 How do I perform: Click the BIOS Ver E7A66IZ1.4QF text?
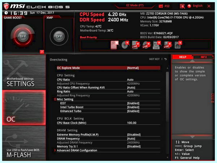coord(156,33)
